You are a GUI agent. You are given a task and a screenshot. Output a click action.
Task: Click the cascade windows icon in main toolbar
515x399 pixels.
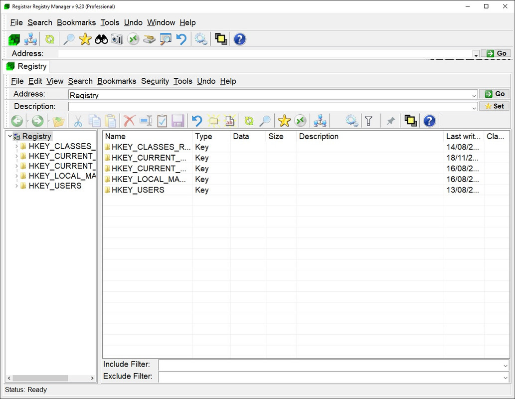(x=221, y=39)
